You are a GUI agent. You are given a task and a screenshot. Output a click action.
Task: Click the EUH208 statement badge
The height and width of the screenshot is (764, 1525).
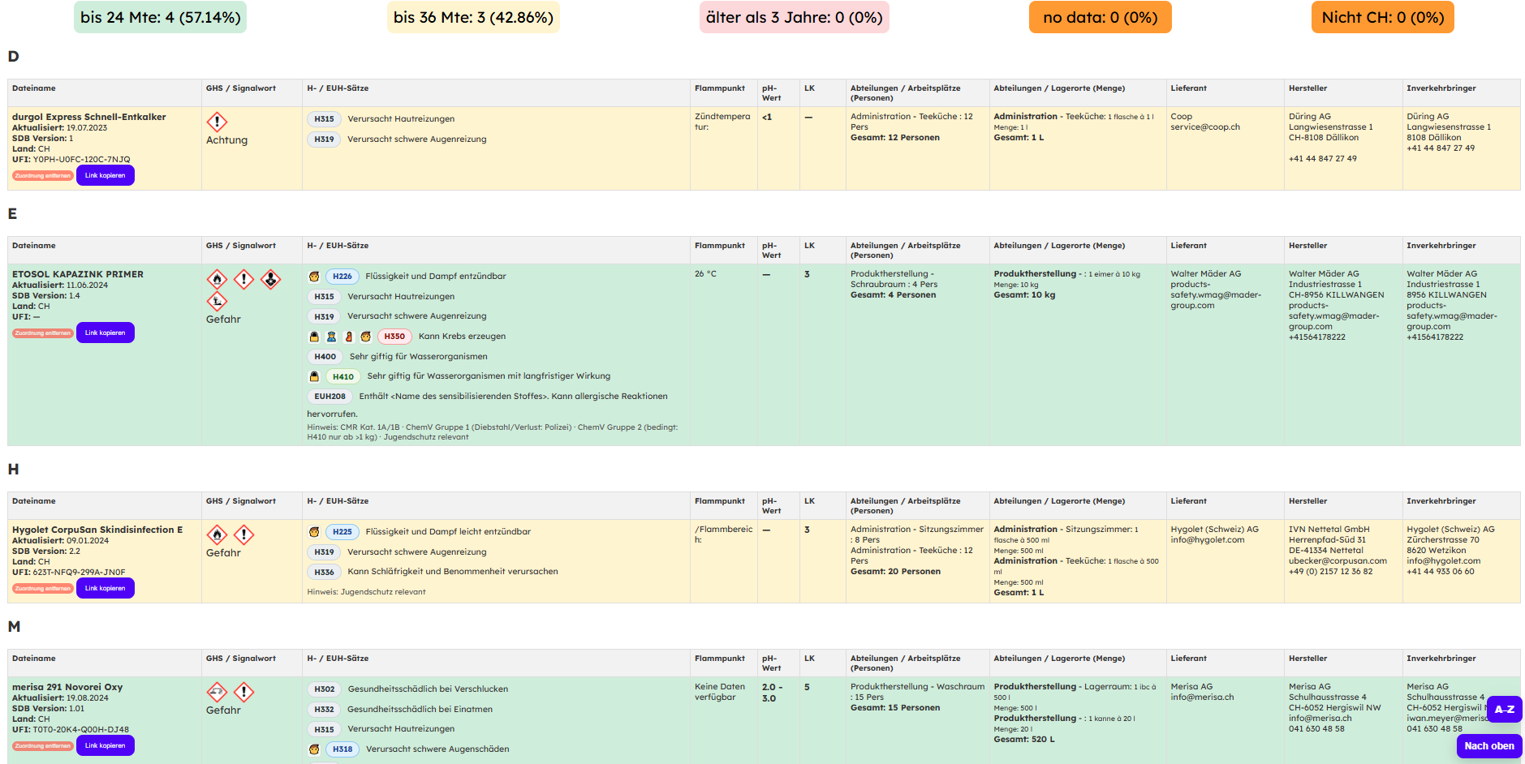click(x=330, y=397)
